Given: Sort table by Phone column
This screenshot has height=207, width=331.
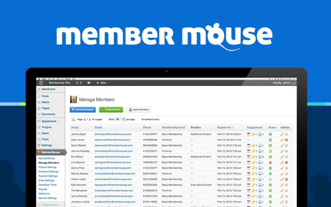Looking at the screenshot, I should pos(147,128).
